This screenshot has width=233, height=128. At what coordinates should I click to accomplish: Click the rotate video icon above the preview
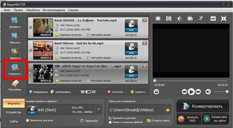coord(190,19)
